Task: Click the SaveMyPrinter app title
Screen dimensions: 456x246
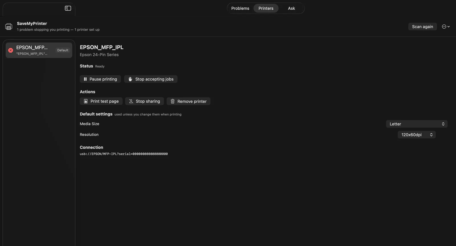Action: coord(32,23)
